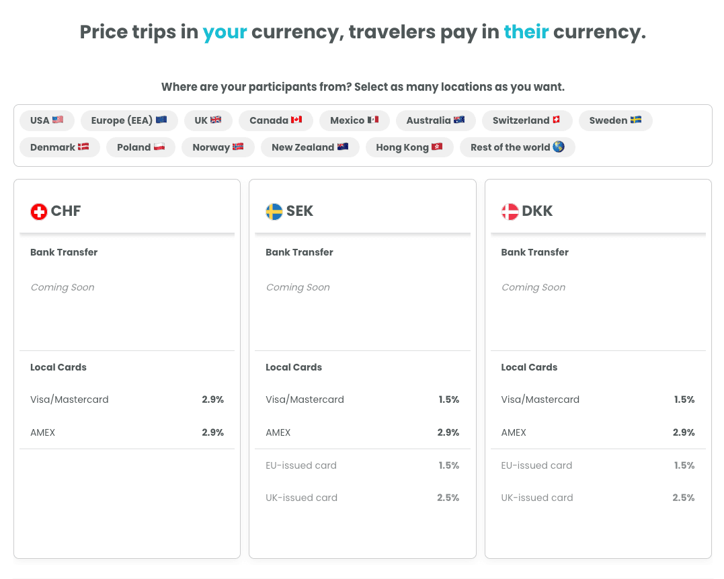Screen dimensions: 724x579
Task: Deselect the Switzerland location chip
Action: [526, 120]
